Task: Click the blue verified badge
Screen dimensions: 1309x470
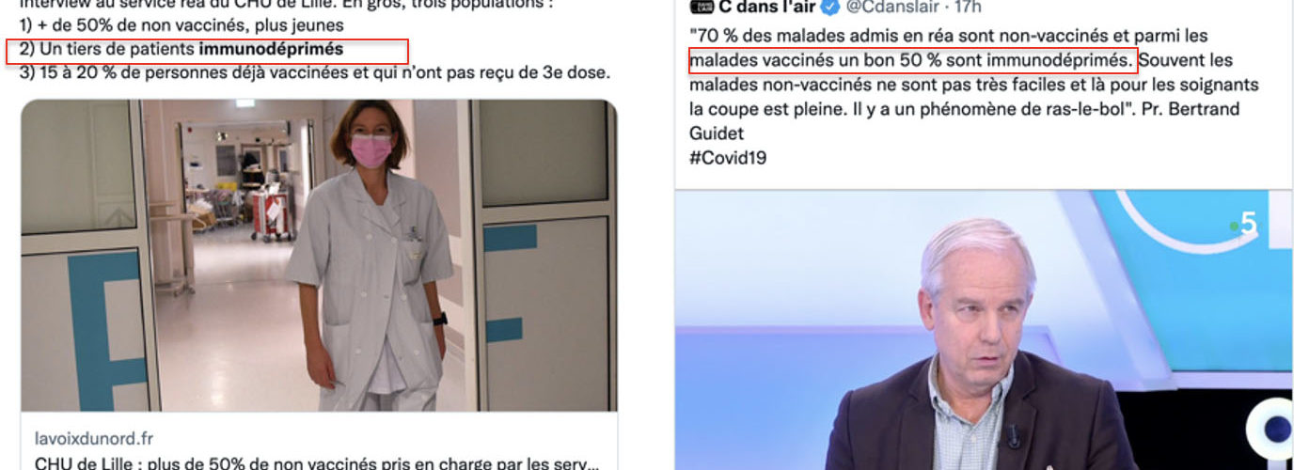Action: [830, 8]
